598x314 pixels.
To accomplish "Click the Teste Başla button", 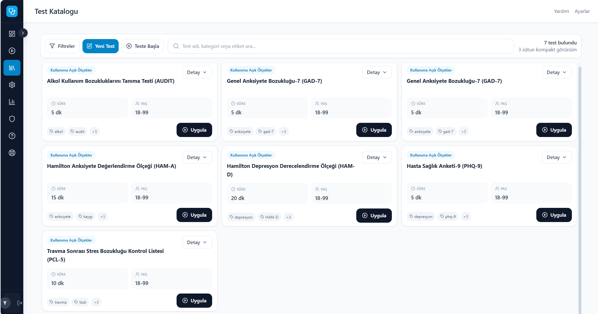I will [143, 46].
